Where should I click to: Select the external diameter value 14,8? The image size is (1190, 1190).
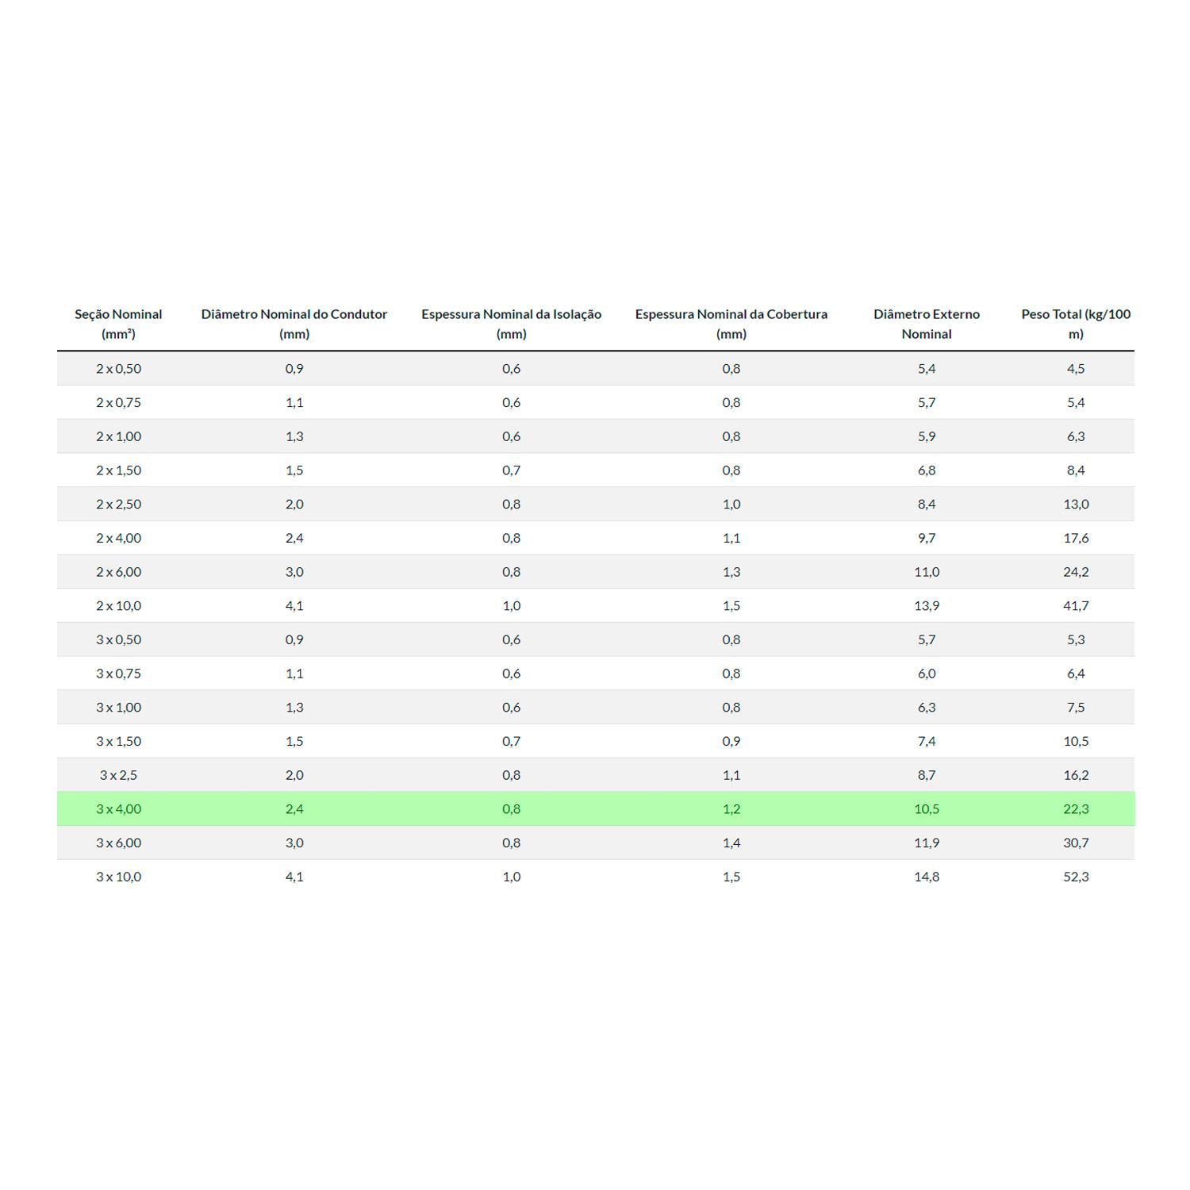pyautogui.click(x=926, y=877)
